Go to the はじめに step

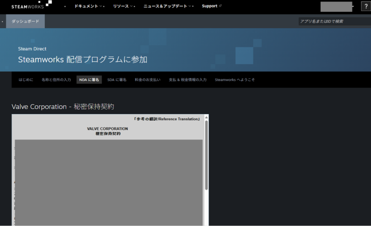pos(26,80)
